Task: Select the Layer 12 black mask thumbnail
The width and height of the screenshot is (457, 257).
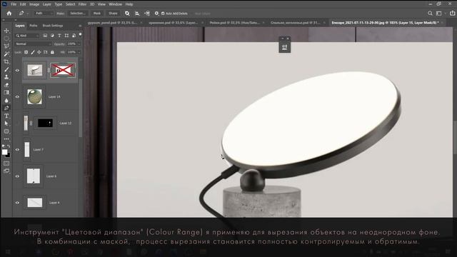Action: pyautogui.click(x=45, y=124)
